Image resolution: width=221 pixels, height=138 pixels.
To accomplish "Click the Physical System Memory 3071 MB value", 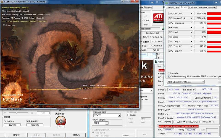I will pyautogui.click(x=214, y=105).
